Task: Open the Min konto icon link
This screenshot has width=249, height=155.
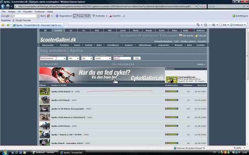Action: (x=186, y=35)
